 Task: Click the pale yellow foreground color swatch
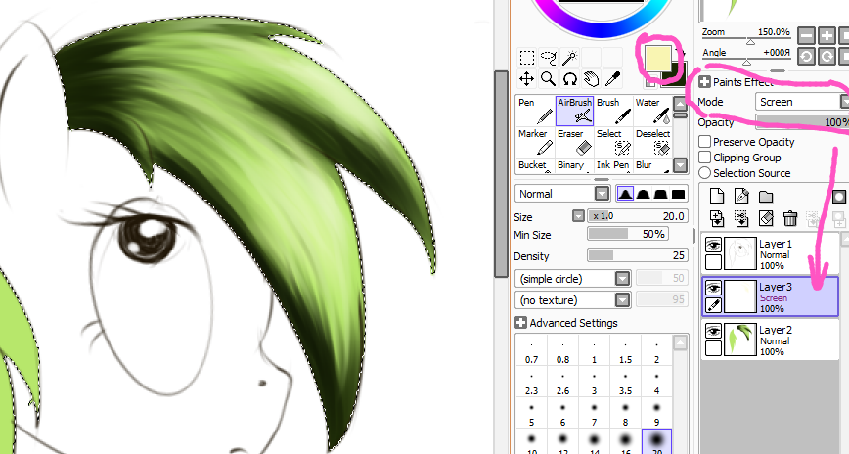652,58
